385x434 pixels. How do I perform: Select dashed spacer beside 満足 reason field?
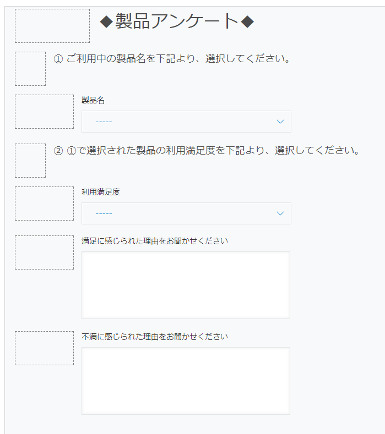coord(44,252)
